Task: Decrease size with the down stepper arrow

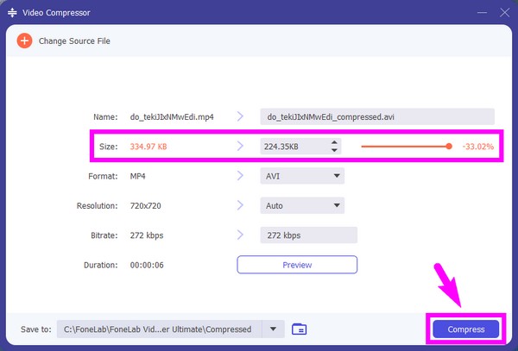Action: click(x=334, y=150)
